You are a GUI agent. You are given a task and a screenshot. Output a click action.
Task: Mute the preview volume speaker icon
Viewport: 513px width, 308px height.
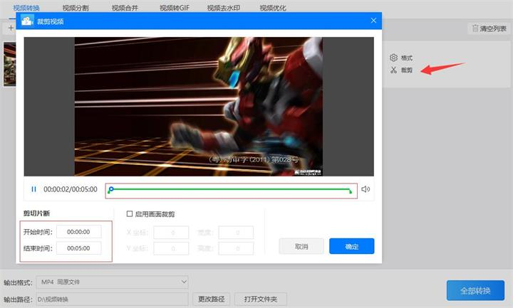pyautogui.click(x=366, y=189)
